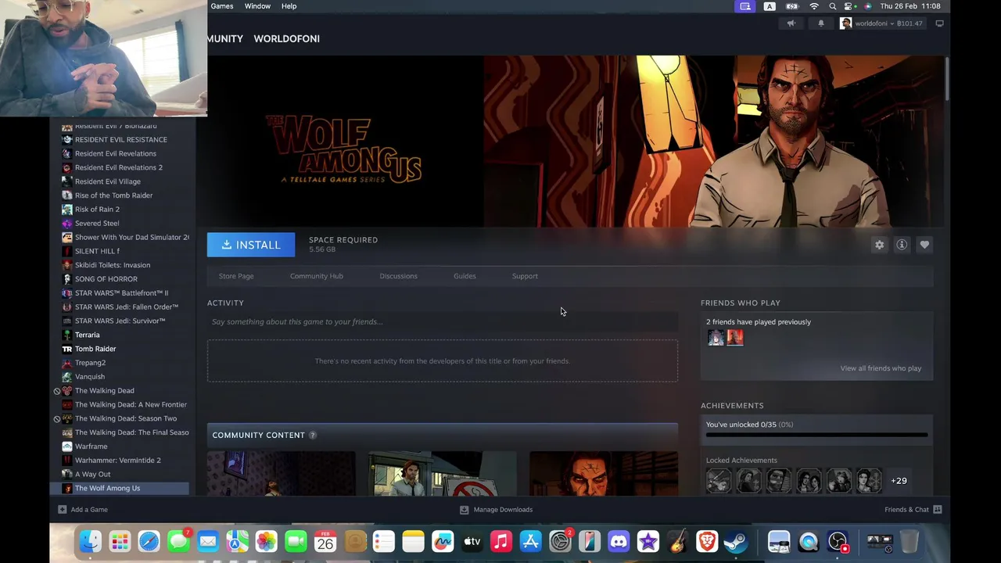Click the heart favorite icon

pyautogui.click(x=924, y=245)
